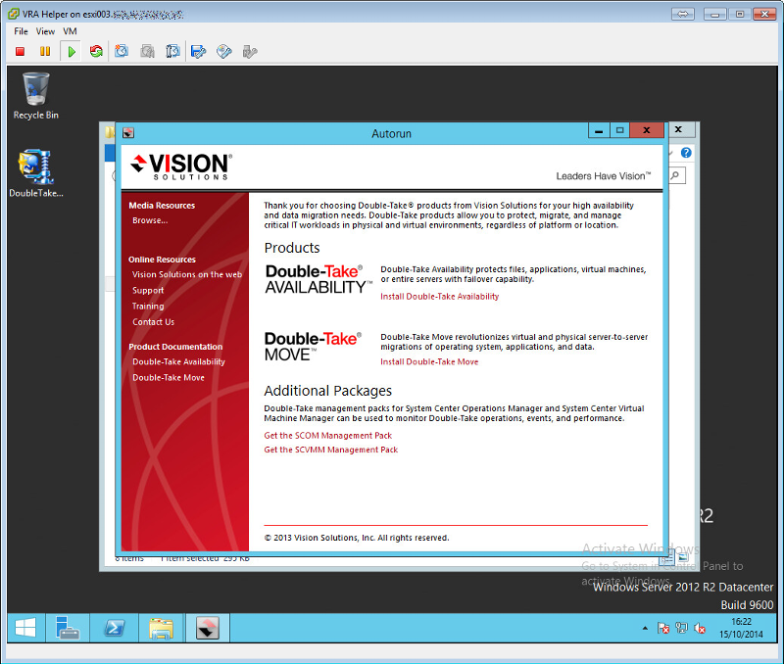The width and height of the screenshot is (784, 664).
Task: Click the Revert to Snapshot toolbar icon
Action: (x=147, y=52)
